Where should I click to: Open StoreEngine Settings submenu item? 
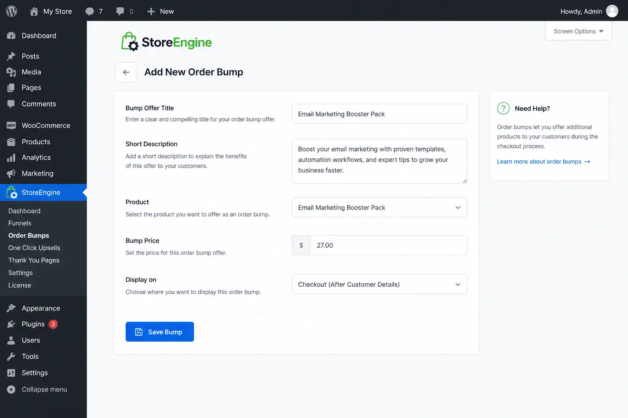[20, 273]
